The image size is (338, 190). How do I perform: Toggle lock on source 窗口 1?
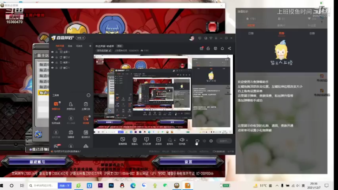(57, 68)
